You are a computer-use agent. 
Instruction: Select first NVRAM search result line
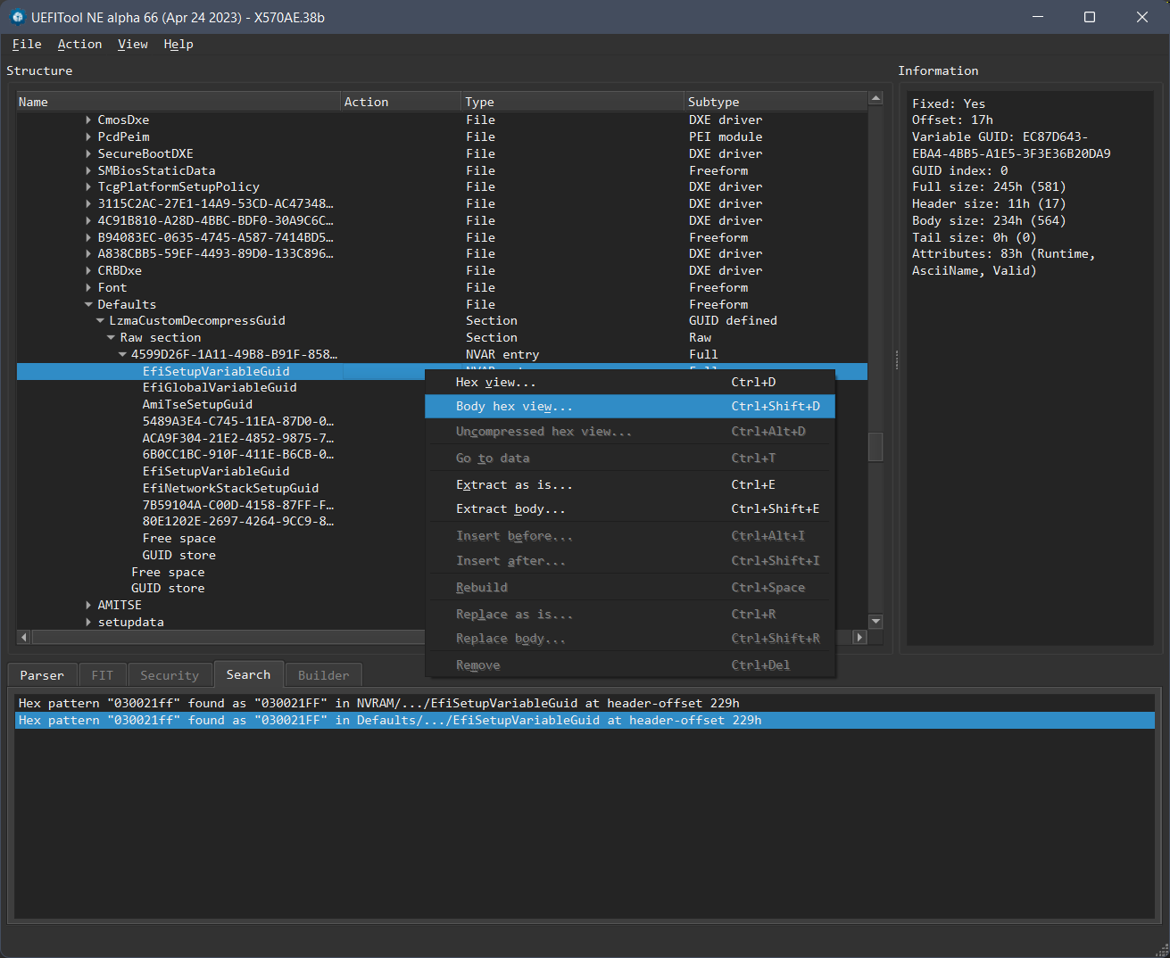378,703
